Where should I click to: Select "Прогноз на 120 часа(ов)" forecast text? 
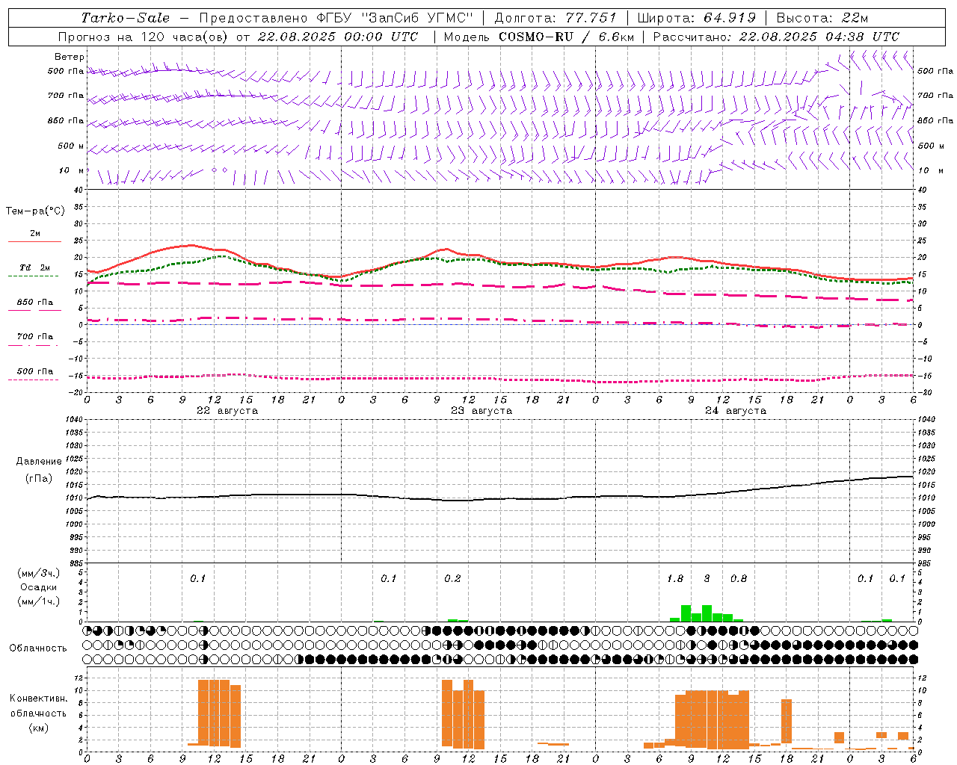click(x=144, y=37)
